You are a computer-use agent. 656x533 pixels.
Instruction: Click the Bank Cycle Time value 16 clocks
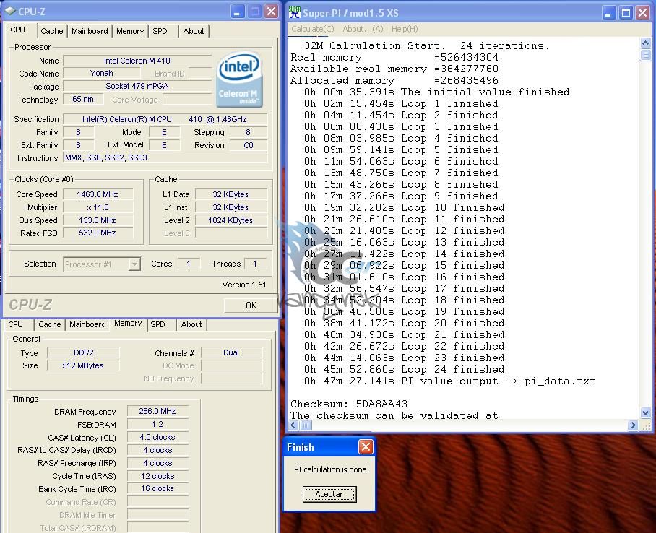157,489
